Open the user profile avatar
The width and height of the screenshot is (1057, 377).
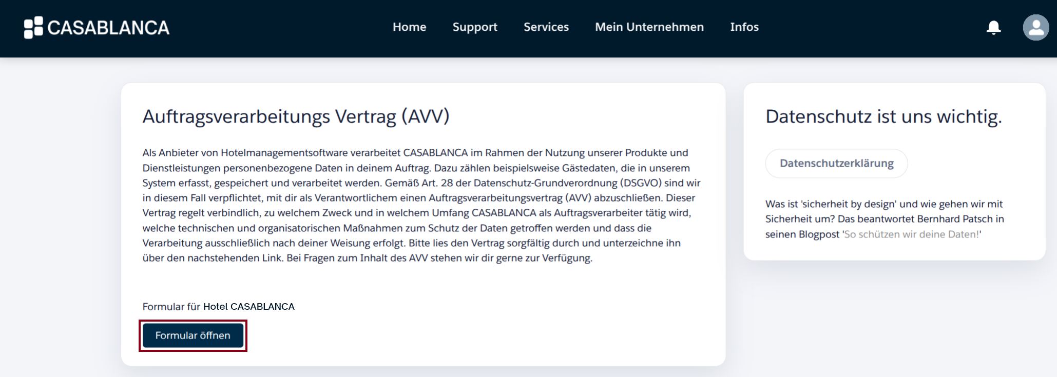pos(1035,28)
